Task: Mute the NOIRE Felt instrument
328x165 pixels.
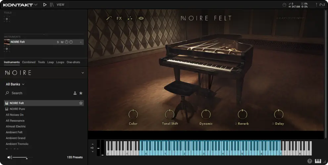Action: [x=62, y=42]
